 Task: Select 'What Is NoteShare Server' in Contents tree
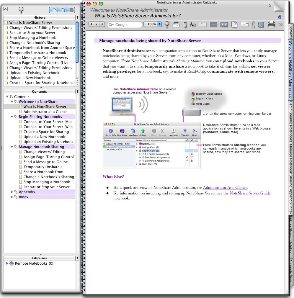pos(45,107)
